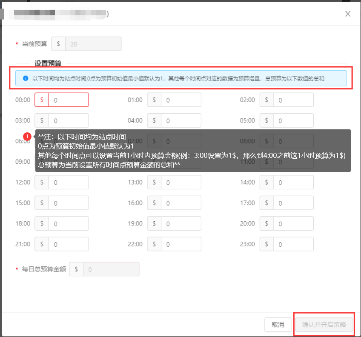The image size is (361, 337).
Task: Edit the 03:00 budget input
Action: (69, 120)
